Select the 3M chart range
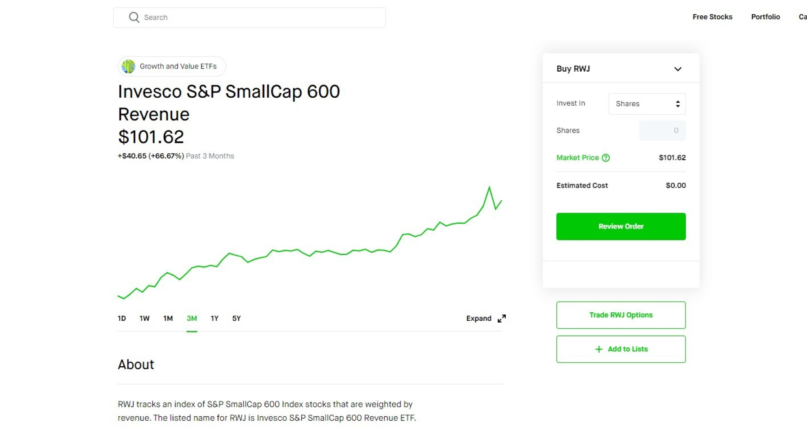 tap(191, 319)
